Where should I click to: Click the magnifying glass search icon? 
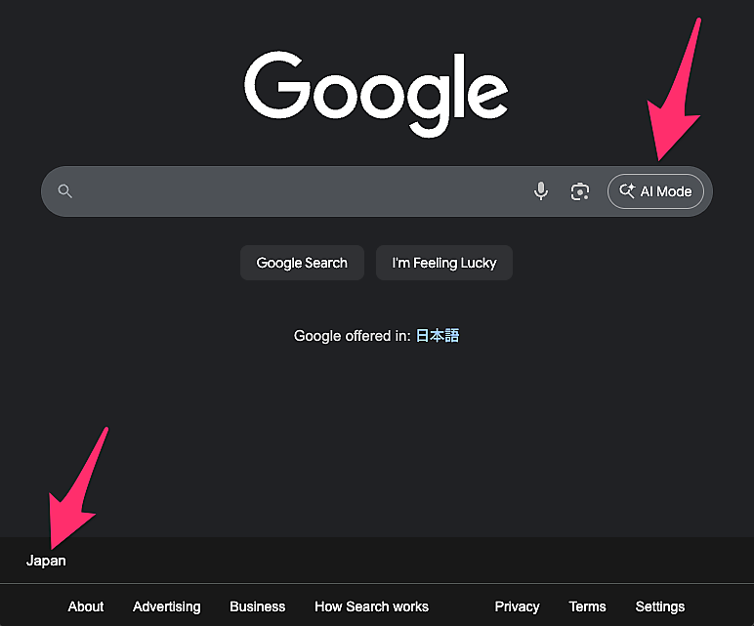(x=64, y=191)
